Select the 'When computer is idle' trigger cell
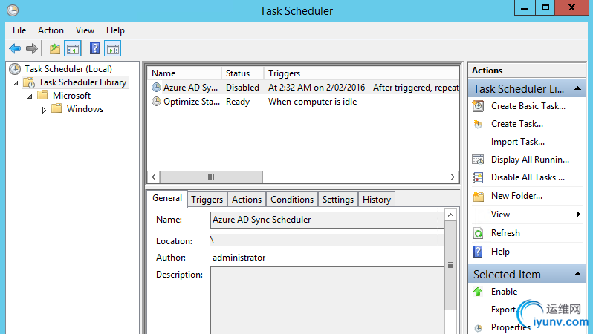 [x=312, y=102]
